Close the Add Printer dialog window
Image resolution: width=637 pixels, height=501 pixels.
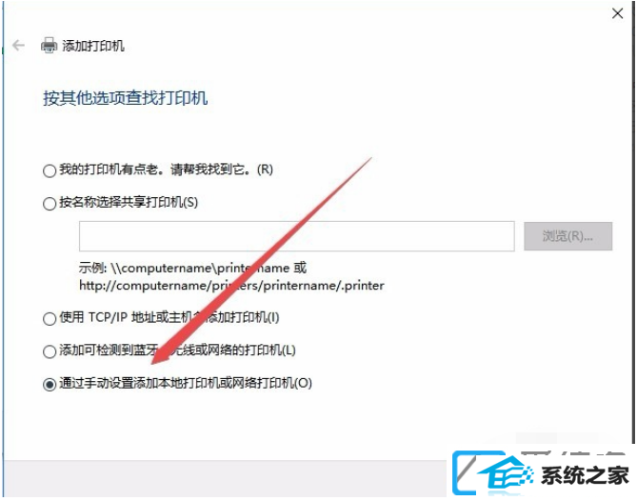click(617, 13)
